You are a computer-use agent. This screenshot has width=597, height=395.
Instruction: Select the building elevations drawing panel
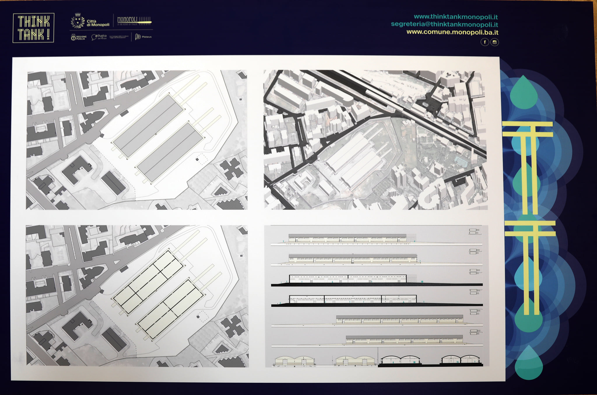pos(377,296)
